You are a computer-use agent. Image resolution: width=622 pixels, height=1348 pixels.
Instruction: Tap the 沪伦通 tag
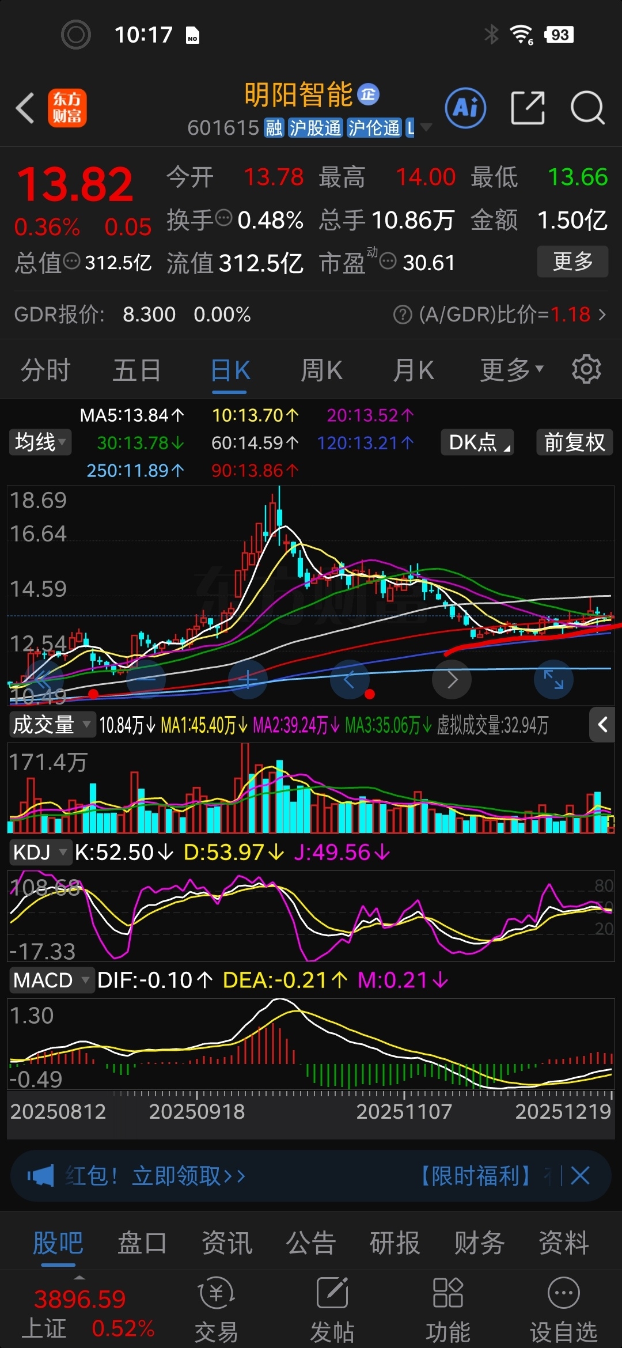pyautogui.click(x=374, y=128)
